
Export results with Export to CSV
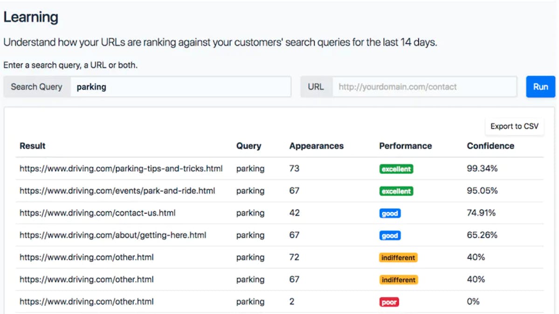click(514, 126)
